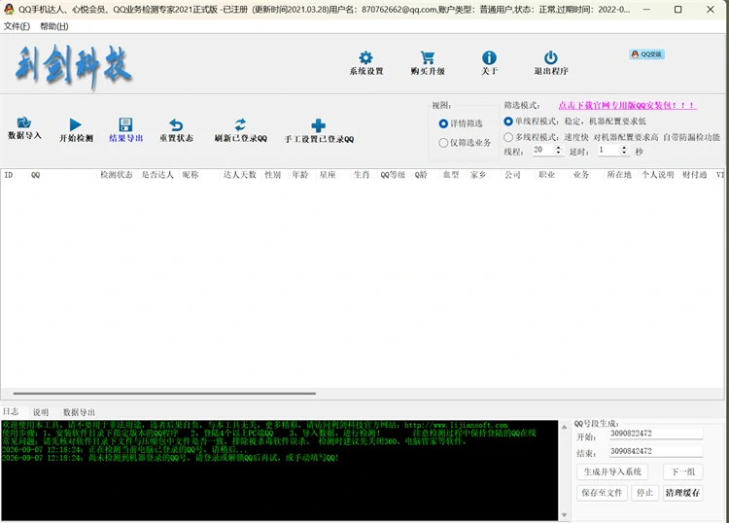Choose 单线程模式 radio button
Image resolution: width=729 pixels, height=523 pixels.
pyautogui.click(x=508, y=122)
